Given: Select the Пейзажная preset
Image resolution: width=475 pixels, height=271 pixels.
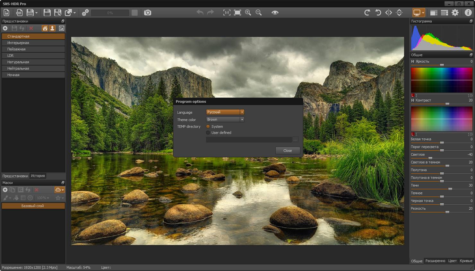Looking at the screenshot, I should tap(33, 49).
